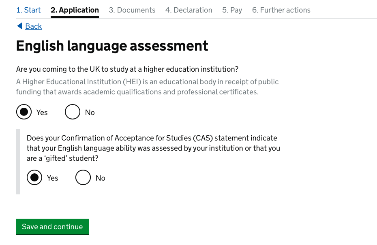Image resolution: width=377 pixels, height=245 pixels.
Task: Click the higher education institution question text
Action: click(127, 69)
